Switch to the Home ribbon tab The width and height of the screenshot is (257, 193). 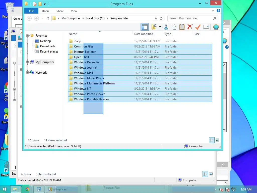(46, 11)
